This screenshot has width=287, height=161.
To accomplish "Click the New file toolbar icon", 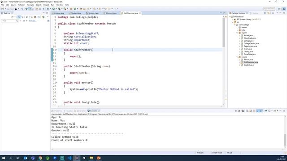I will coord(3,8).
